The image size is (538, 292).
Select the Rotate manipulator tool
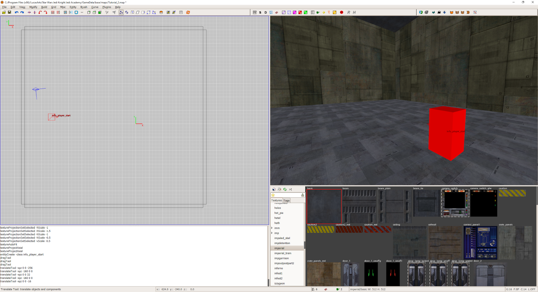point(127,12)
